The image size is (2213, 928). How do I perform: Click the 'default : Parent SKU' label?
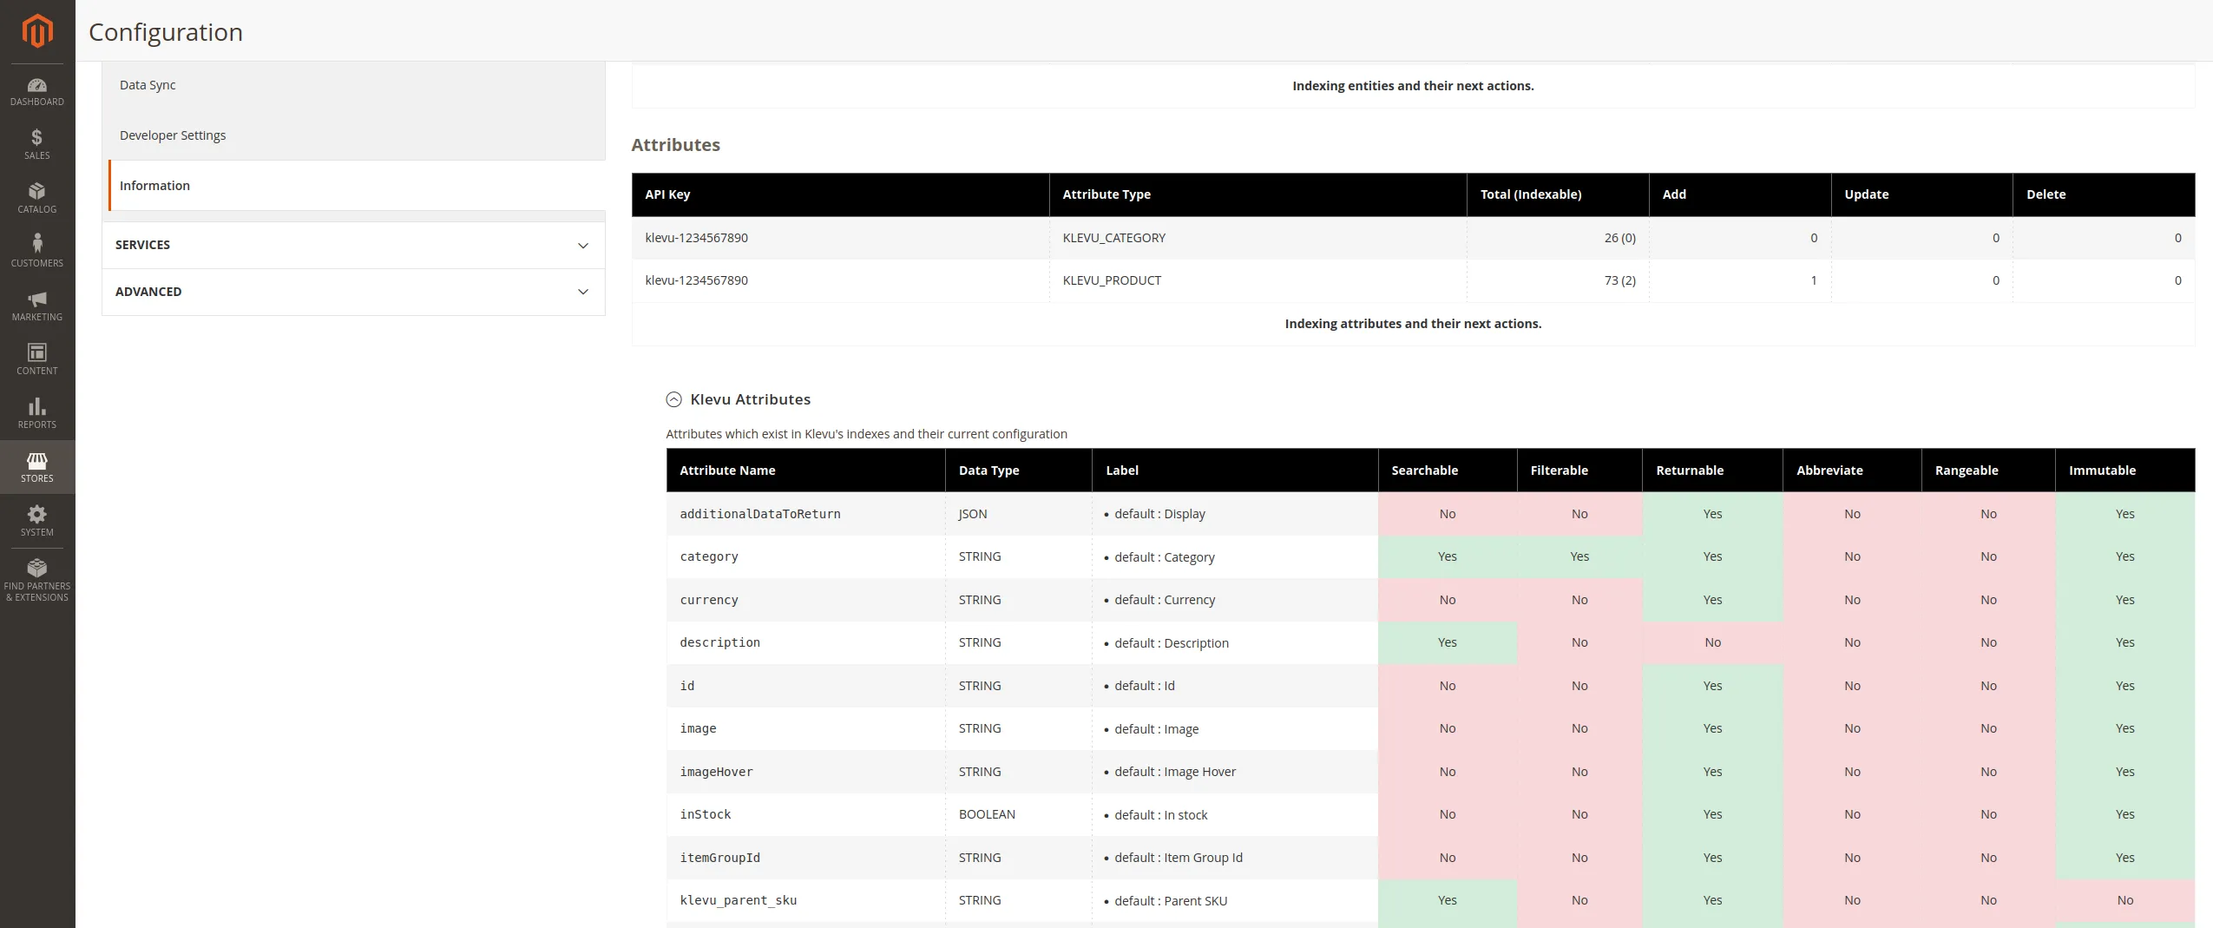(x=1171, y=900)
